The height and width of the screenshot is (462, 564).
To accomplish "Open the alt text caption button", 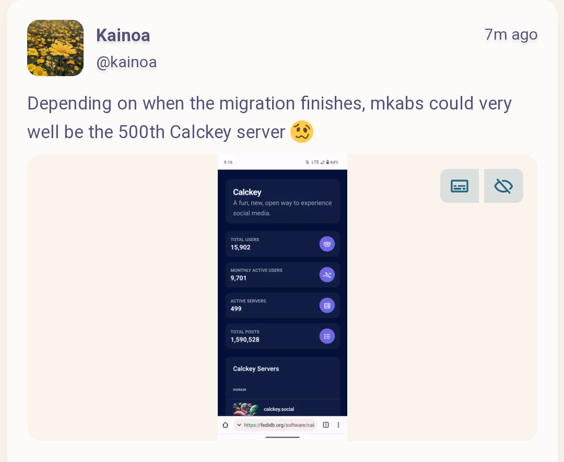I will pyautogui.click(x=459, y=186).
